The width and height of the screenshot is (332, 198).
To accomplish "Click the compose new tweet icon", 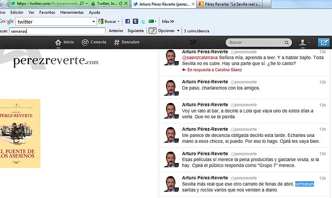I will pyautogui.click(x=323, y=42).
